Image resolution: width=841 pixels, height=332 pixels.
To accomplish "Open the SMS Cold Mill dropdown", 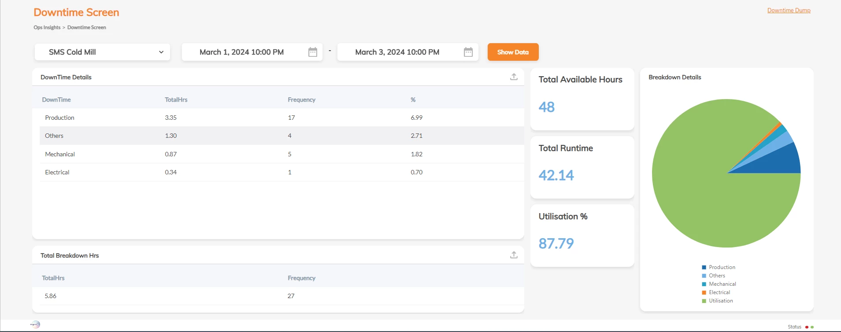I will coord(103,52).
